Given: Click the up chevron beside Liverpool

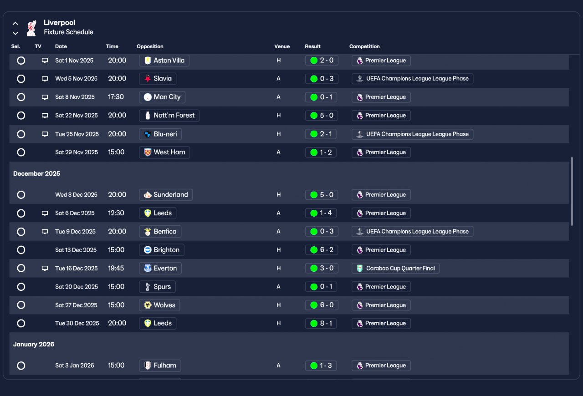Looking at the screenshot, I should pos(15,23).
